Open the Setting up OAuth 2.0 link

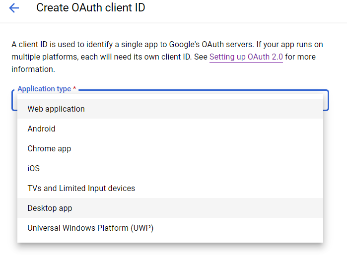click(246, 57)
